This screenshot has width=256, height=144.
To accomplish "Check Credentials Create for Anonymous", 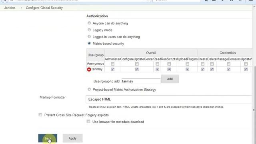I will [x=202, y=64].
